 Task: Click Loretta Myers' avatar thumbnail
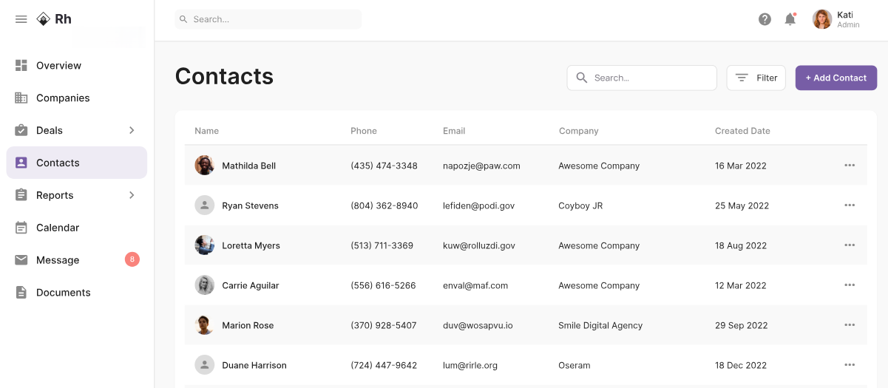coord(205,245)
